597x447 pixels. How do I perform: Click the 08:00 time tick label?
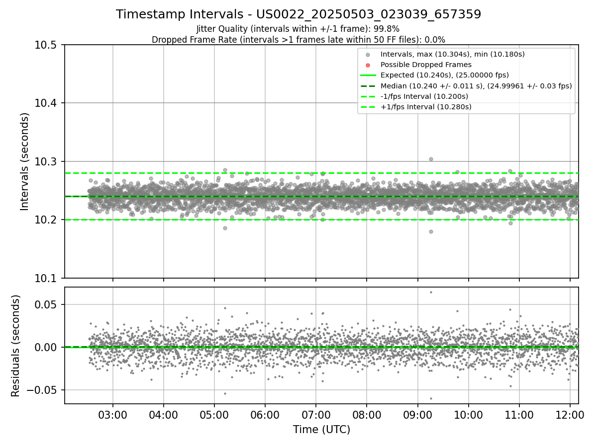[367, 415]
